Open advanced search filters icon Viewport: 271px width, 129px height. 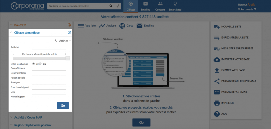point(118,6)
